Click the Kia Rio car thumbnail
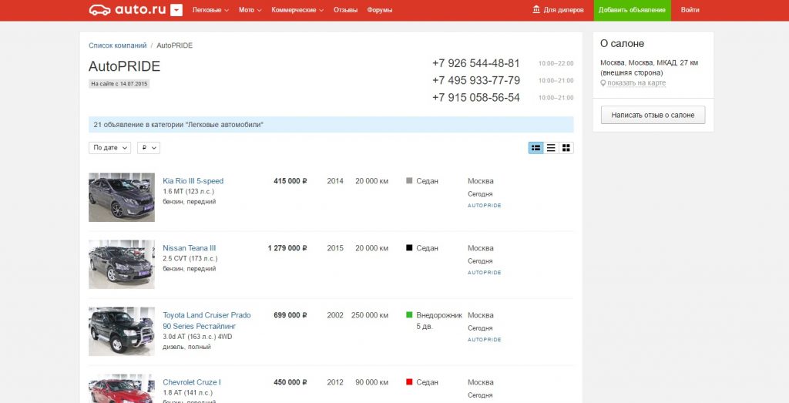789x403 pixels. click(x=122, y=197)
